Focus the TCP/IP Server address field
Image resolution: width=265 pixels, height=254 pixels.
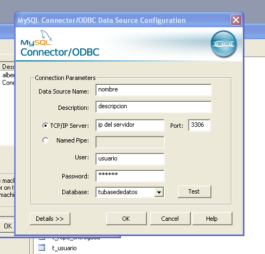pyautogui.click(x=130, y=125)
